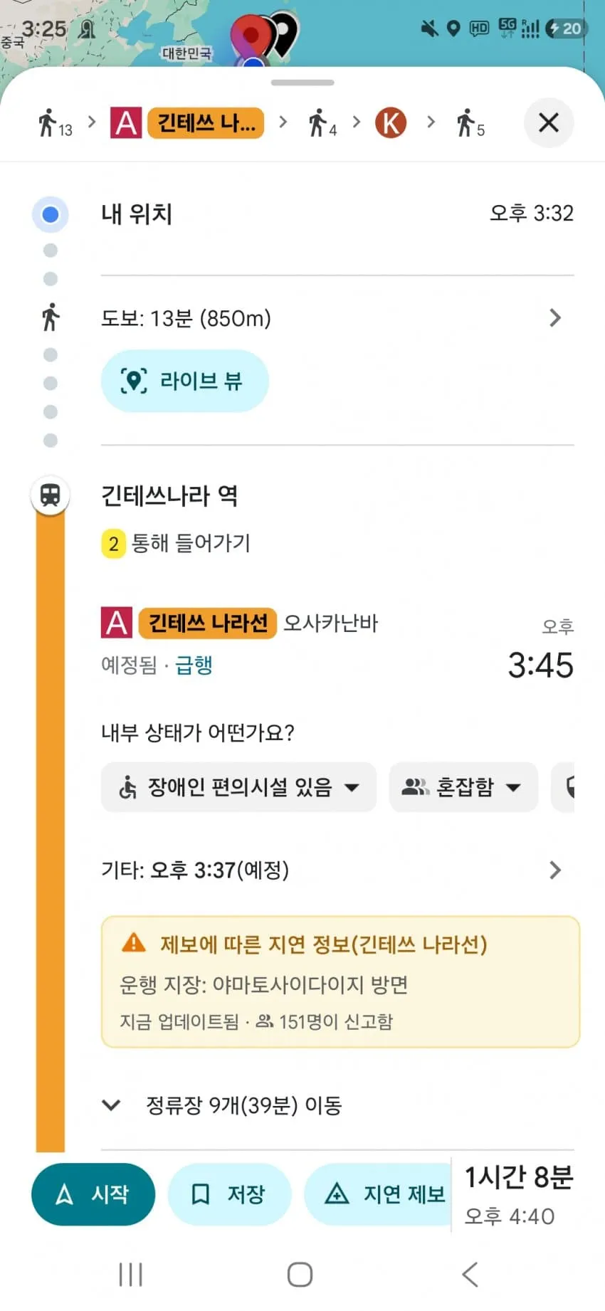
Task: Open the 라이브 뷰 live view button
Action: tap(185, 381)
